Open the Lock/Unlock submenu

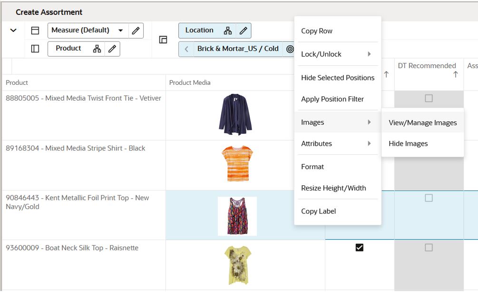(x=338, y=54)
